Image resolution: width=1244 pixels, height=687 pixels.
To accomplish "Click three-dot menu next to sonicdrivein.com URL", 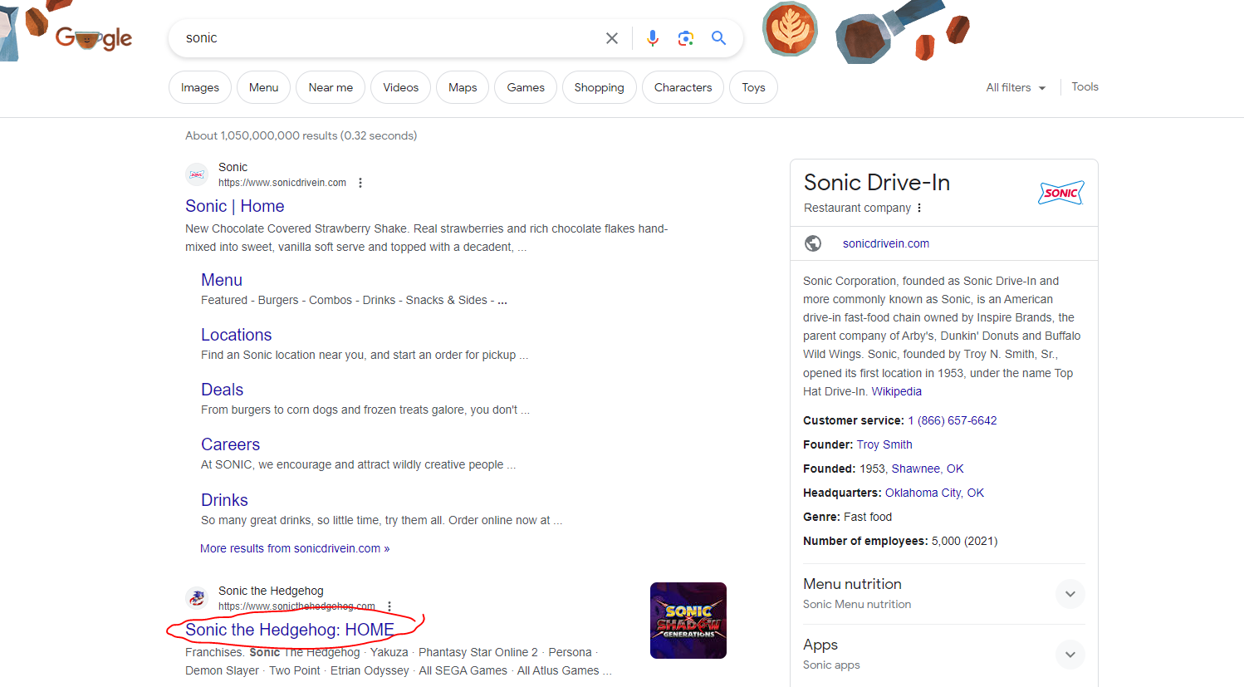I will (x=360, y=183).
